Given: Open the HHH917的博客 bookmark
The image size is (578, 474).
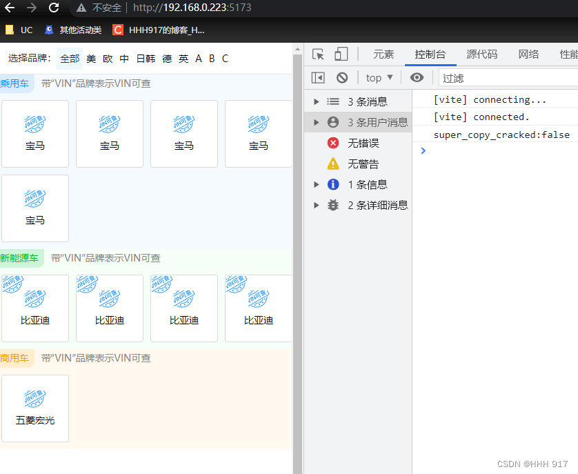Looking at the screenshot, I should [x=159, y=30].
